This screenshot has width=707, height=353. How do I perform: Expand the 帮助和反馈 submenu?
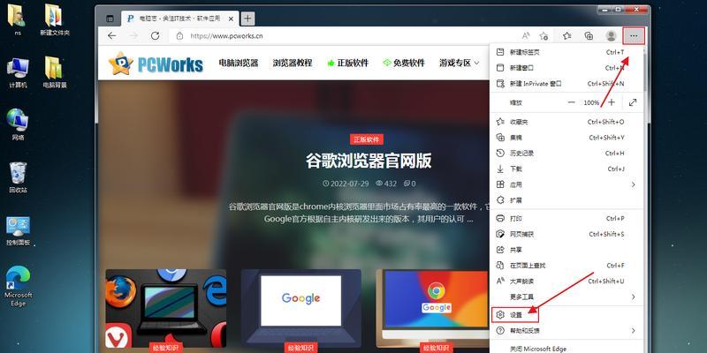click(566, 331)
